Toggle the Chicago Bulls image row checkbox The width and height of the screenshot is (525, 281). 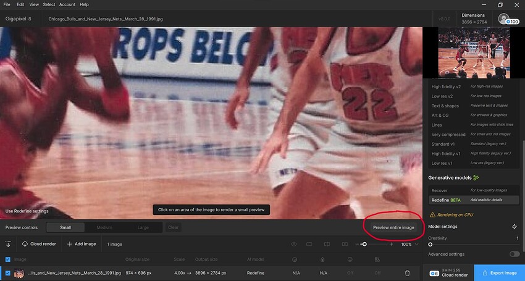tap(7, 273)
